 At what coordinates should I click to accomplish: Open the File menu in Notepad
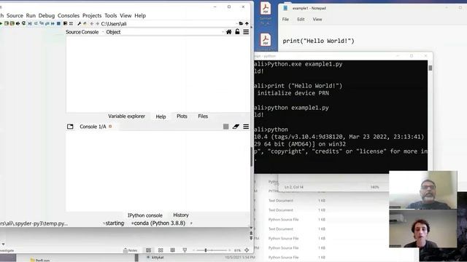(x=285, y=20)
